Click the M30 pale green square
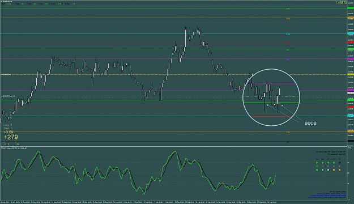 323,170
